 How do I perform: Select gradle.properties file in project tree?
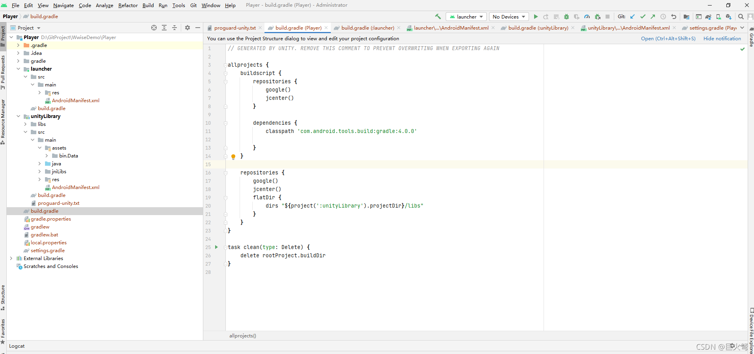click(51, 219)
